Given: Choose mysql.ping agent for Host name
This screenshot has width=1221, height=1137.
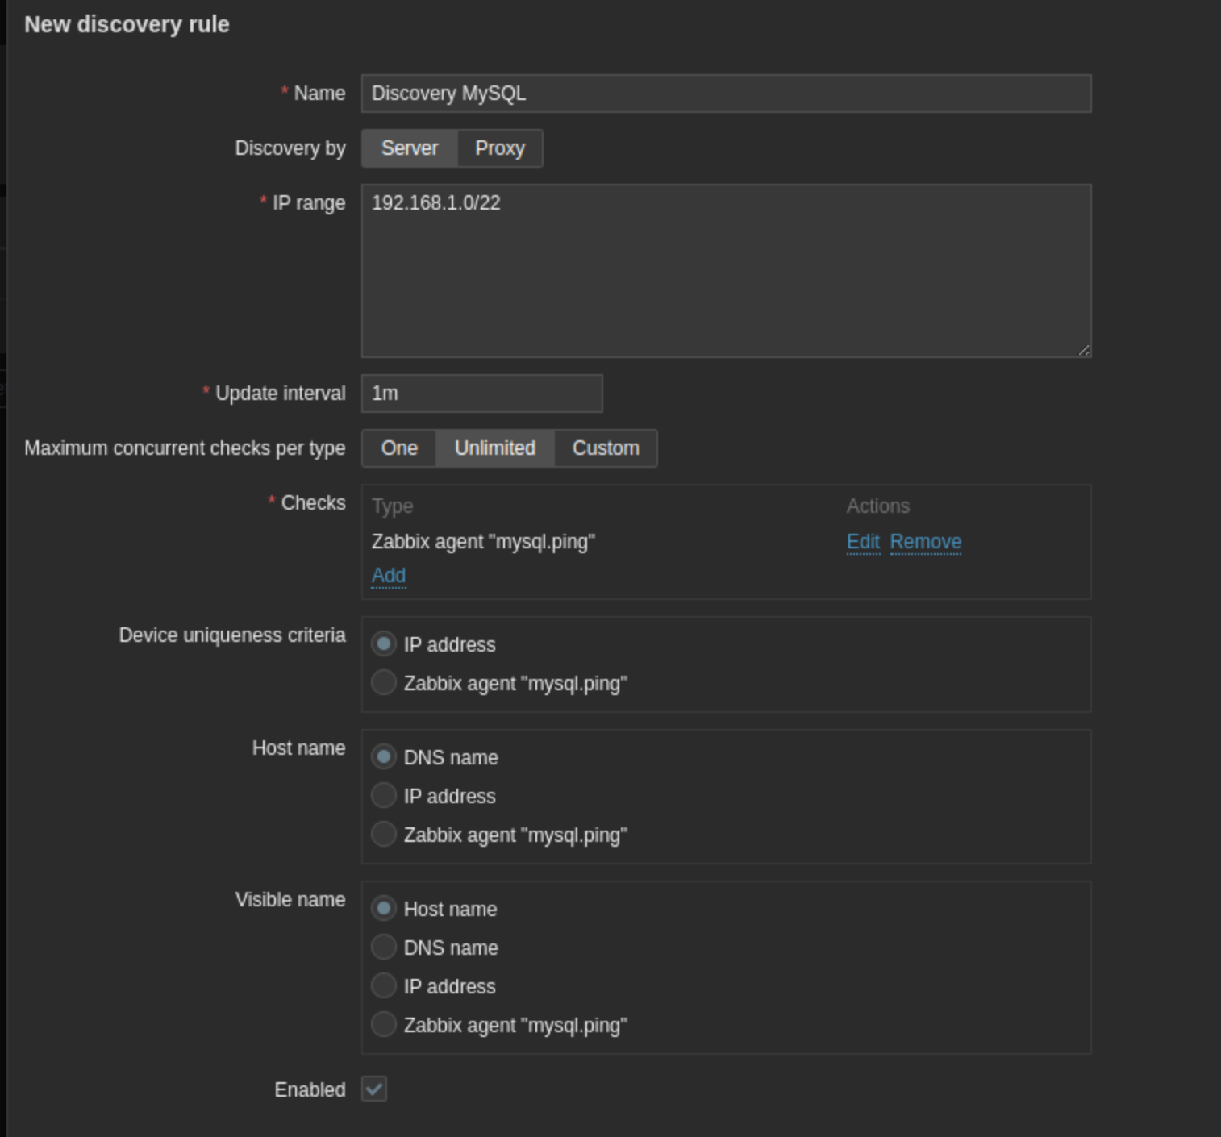Looking at the screenshot, I should coord(384,835).
